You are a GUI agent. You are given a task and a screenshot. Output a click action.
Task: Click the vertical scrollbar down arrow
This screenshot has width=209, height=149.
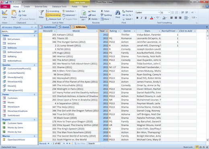point(207,140)
